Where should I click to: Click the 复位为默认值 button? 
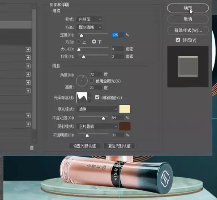click(119, 146)
